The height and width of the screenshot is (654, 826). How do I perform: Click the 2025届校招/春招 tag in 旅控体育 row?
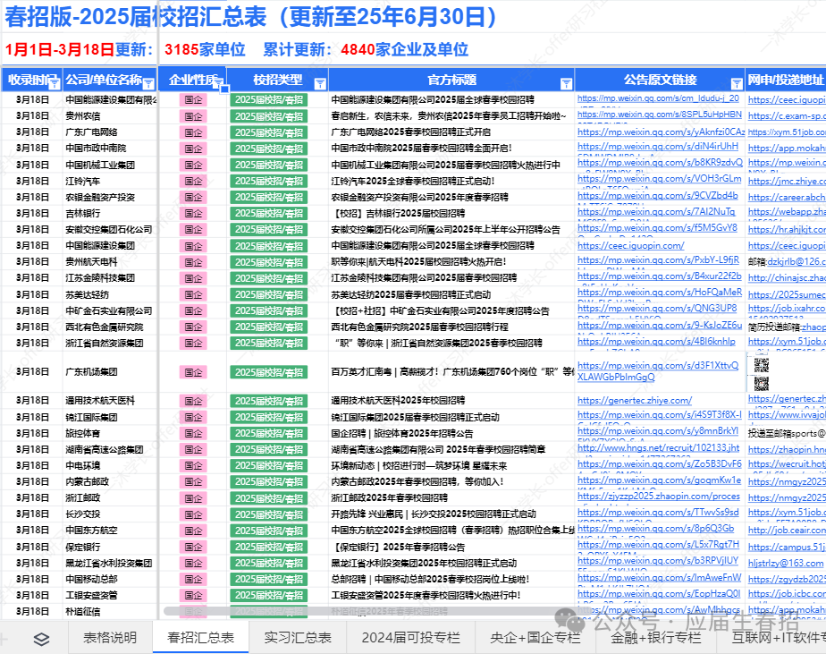[x=269, y=433]
